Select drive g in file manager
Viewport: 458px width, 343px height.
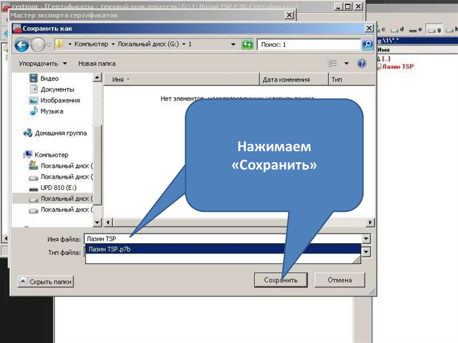click(434, 30)
